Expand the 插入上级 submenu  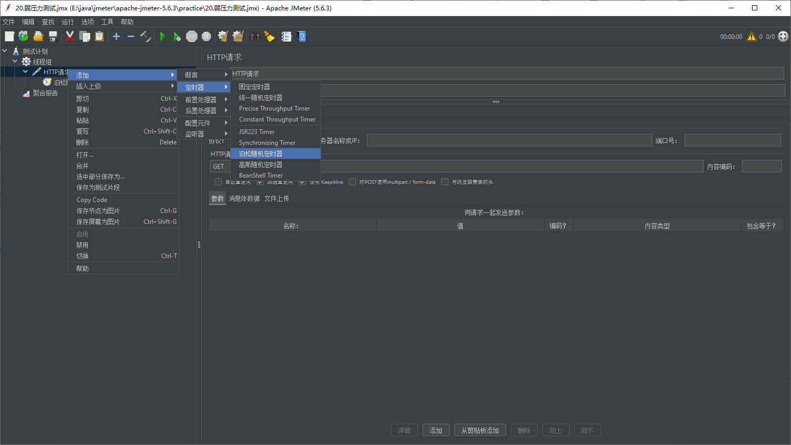click(x=124, y=86)
